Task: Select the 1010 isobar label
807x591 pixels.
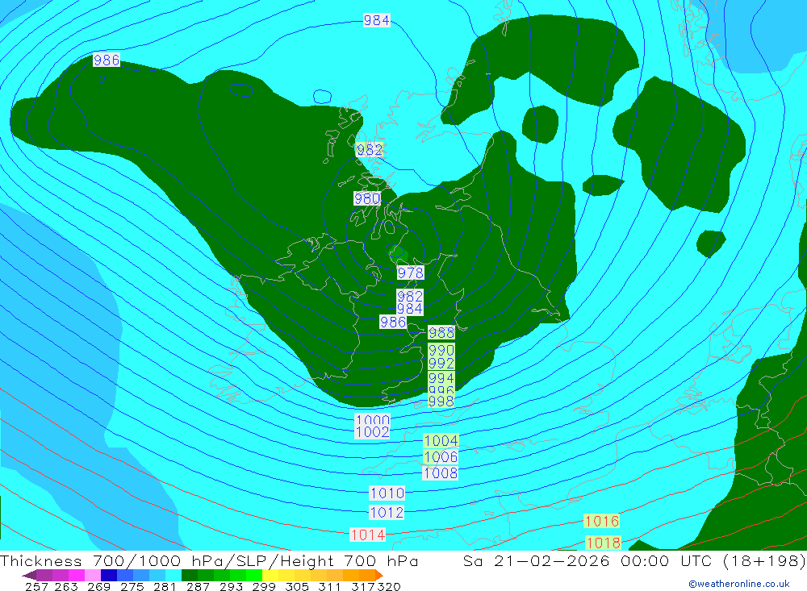Action: coord(387,493)
